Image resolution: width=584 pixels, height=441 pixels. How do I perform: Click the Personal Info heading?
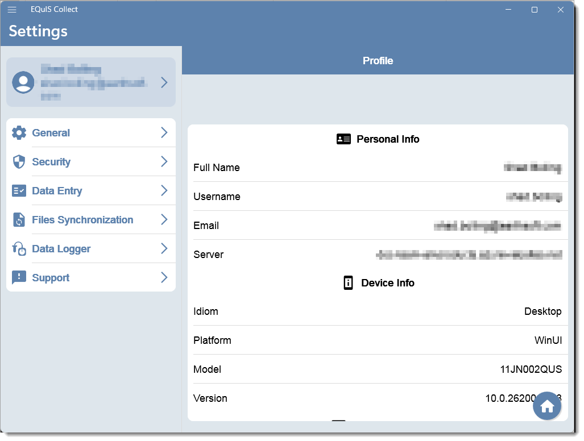pos(388,139)
